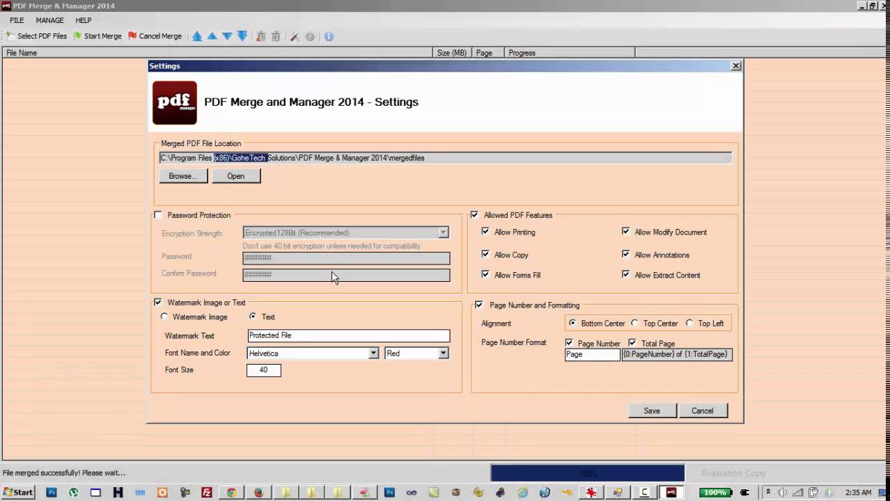Click the Page prefix text field
Screen dimensions: 890x501
592,354
